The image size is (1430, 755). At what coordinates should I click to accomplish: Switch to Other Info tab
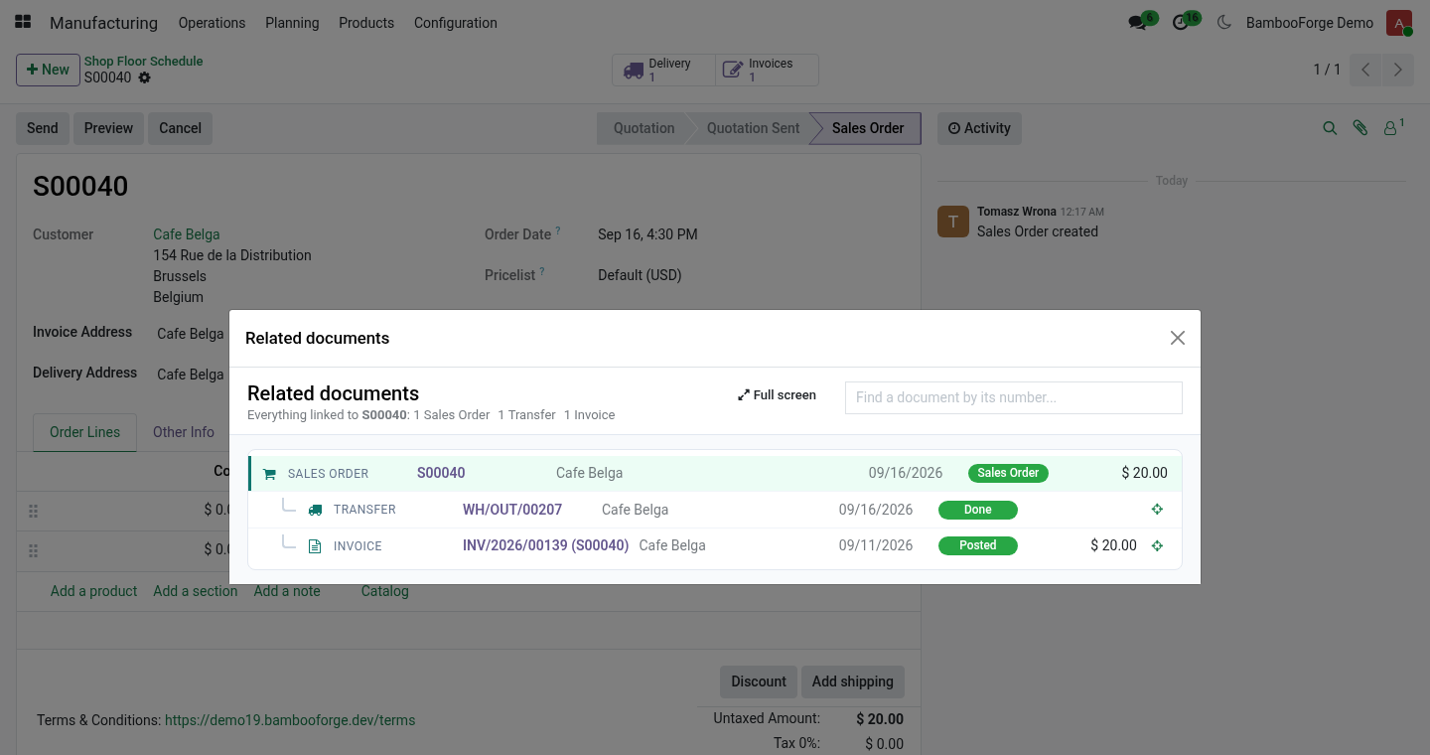tap(184, 432)
